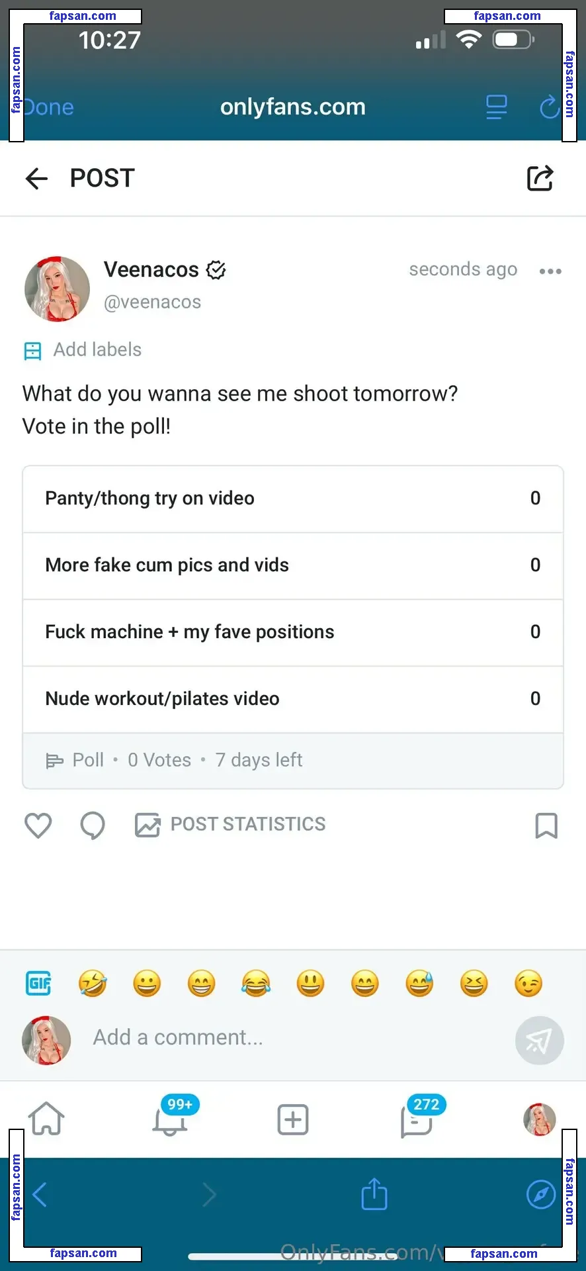Share this post via share icon
The image size is (586, 1271).
(540, 178)
